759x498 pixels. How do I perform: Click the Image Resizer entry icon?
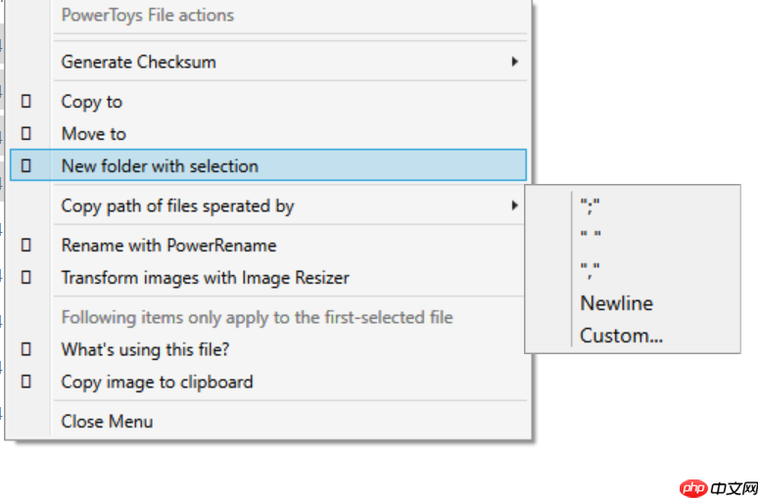click(x=26, y=278)
